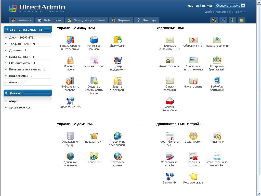Launch phpMyAdmin icon
This screenshot has width=261, height=196.
click(118, 40)
